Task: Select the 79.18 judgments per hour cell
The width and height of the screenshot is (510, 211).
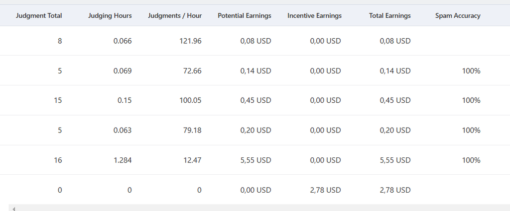Action: pos(192,130)
